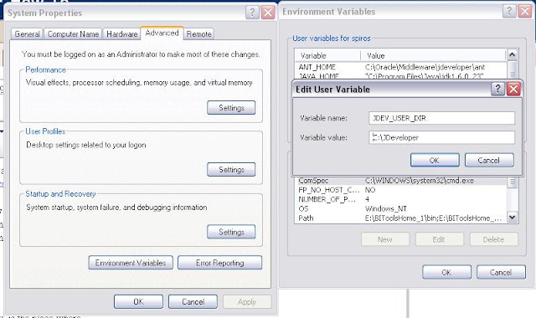Select the NUMBER_OF_P... system variable row
This screenshot has width=536, height=318.
[x=400, y=199]
